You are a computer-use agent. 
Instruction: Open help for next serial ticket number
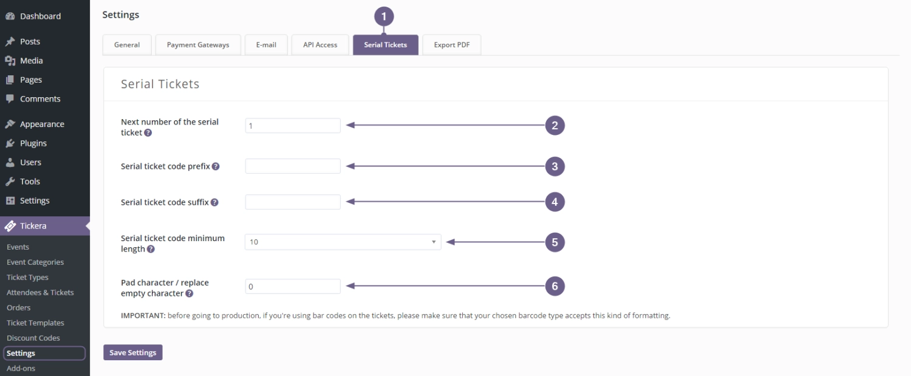point(148,132)
